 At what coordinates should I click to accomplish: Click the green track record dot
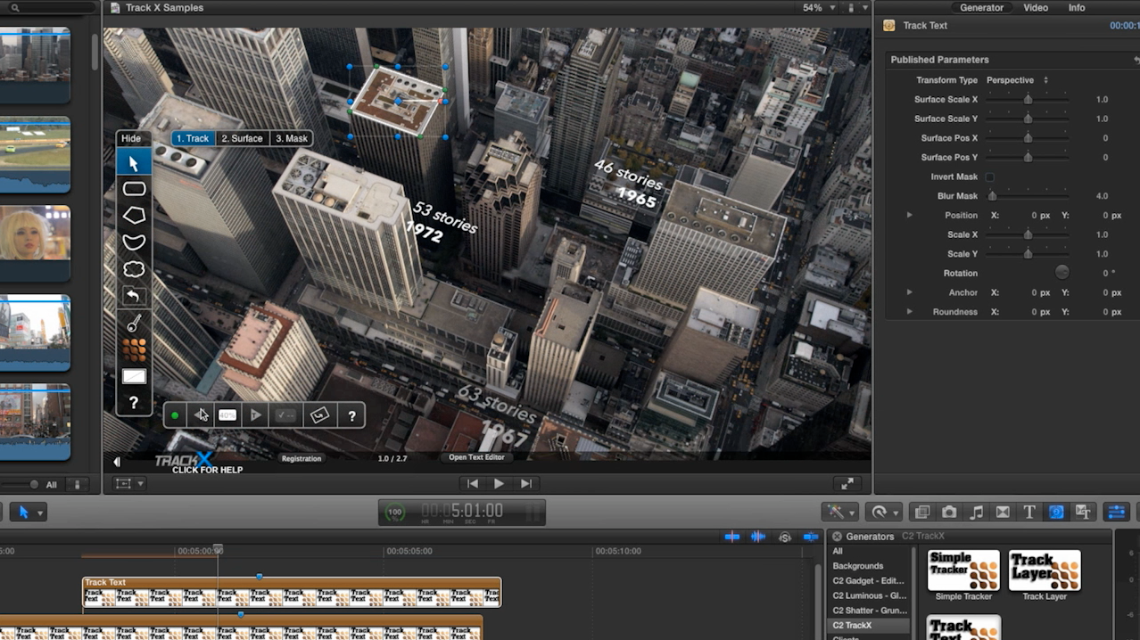point(175,415)
